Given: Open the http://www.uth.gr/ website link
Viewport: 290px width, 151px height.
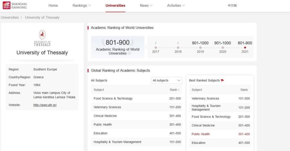Looking at the screenshot, I should pos(45,105).
